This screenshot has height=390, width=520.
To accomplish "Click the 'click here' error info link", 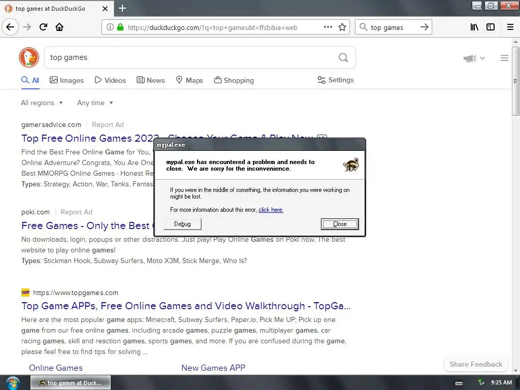I will 271,210.
